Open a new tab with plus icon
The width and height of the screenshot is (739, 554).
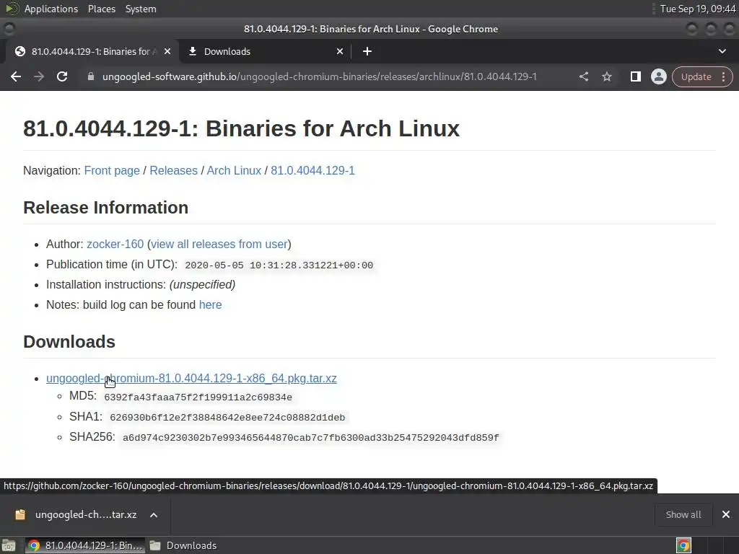pos(367,51)
